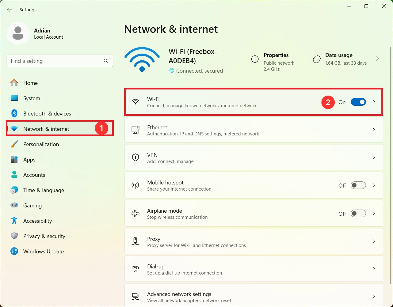
Task: Click the Find a setting search field
Action: coord(60,61)
